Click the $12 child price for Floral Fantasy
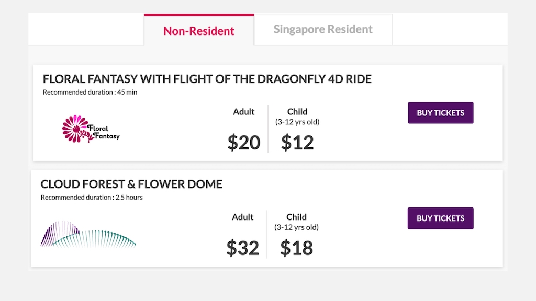 tap(297, 142)
